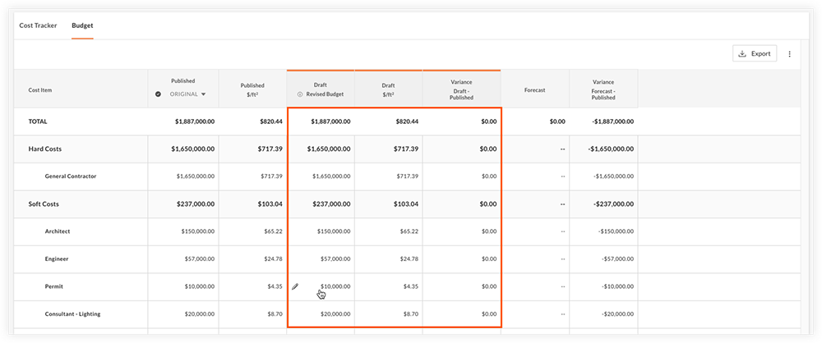Click Soft Costs variance -$237,000.00 value

614,204
